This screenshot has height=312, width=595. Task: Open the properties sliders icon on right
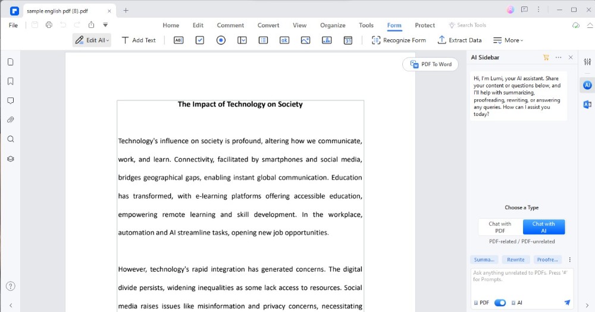point(587,62)
